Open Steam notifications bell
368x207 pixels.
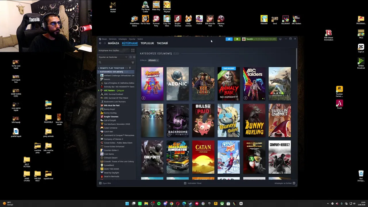[x=237, y=39]
